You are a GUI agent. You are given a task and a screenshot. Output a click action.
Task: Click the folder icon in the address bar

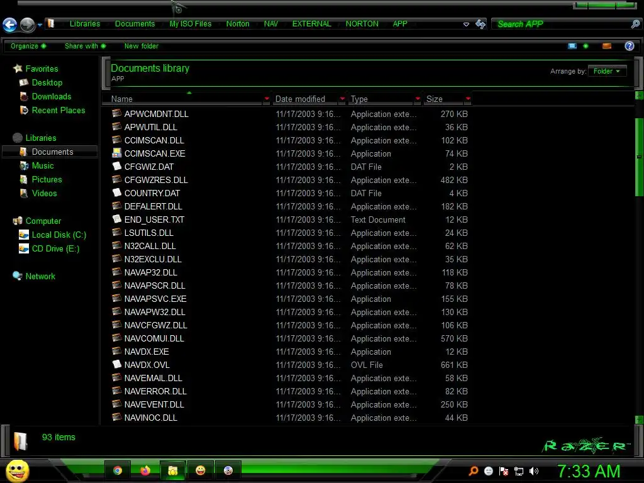(51, 23)
